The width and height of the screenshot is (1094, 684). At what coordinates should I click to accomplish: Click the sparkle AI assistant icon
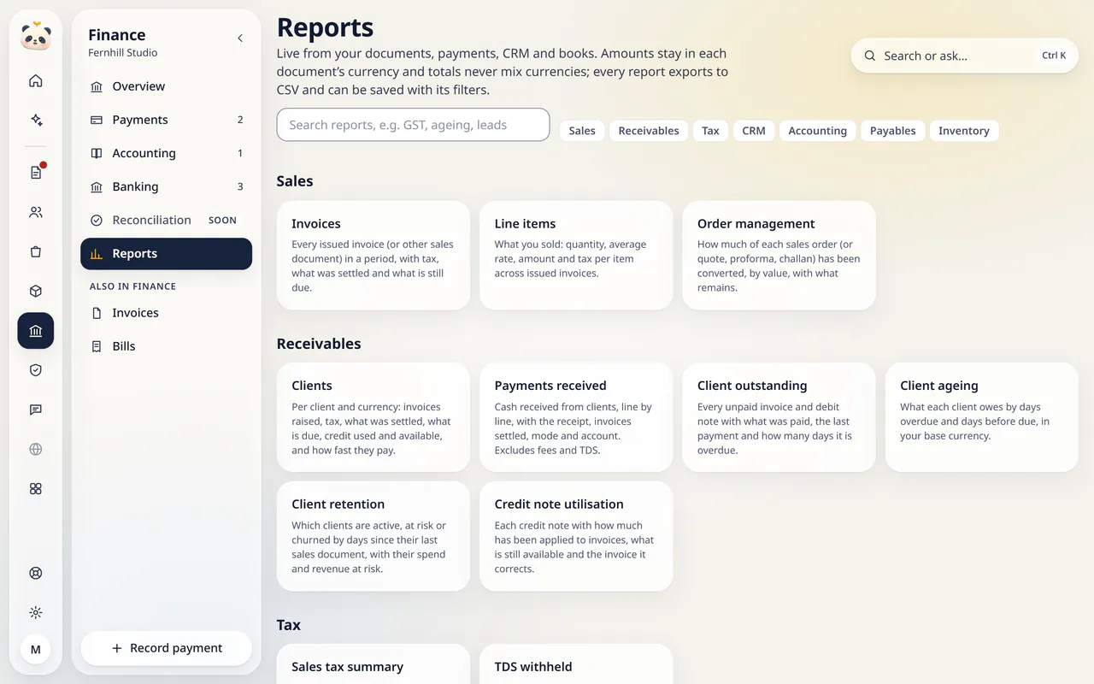pos(36,121)
